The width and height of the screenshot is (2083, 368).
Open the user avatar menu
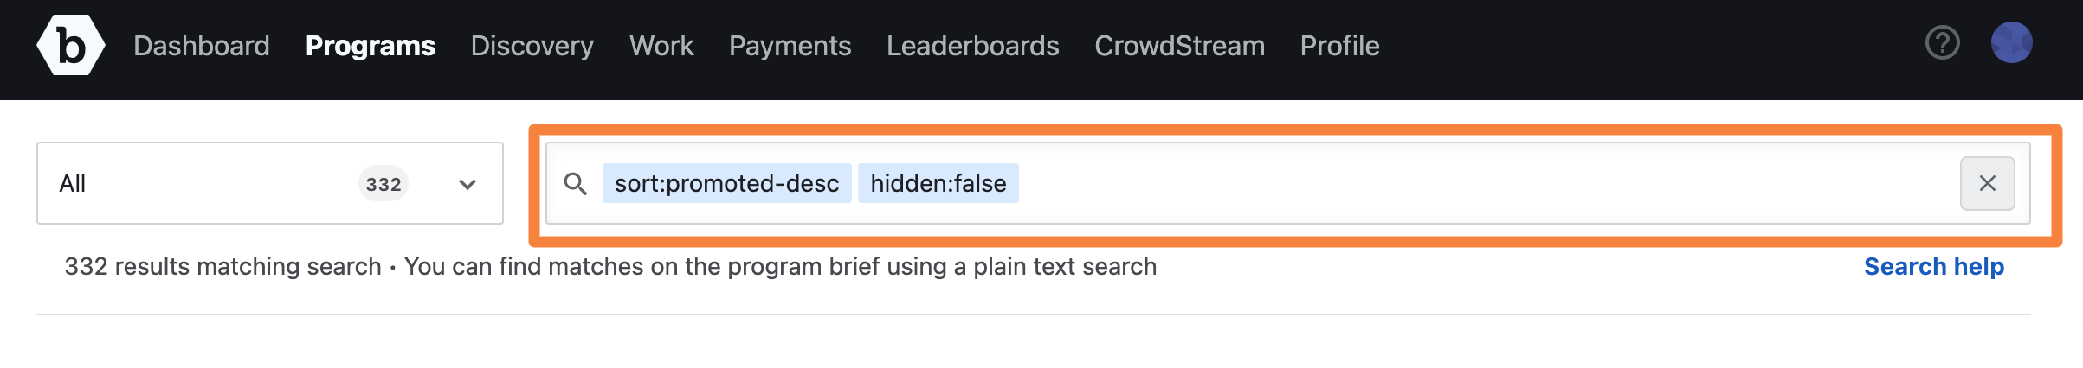click(2011, 42)
